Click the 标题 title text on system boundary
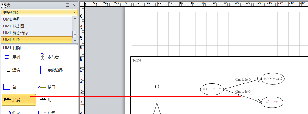This screenshot has height=114, width=308. pos(137,60)
